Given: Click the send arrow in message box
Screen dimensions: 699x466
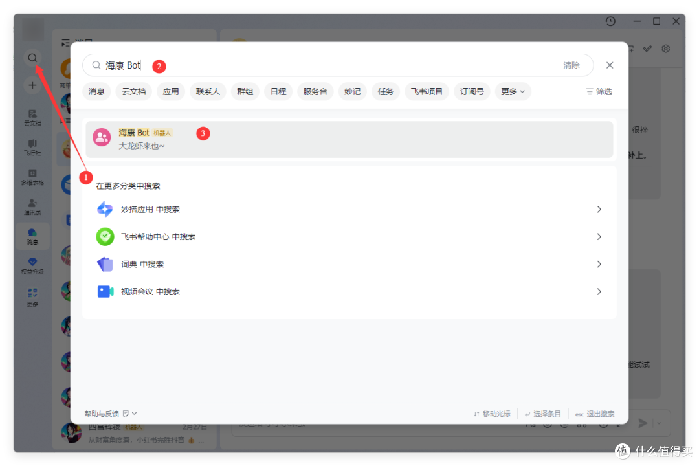Looking at the screenshot, I should pos(643,423).
